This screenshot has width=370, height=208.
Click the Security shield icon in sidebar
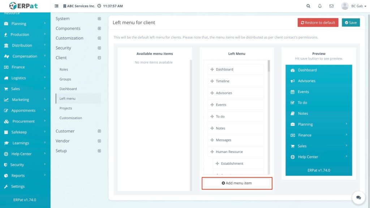[6, 165]
